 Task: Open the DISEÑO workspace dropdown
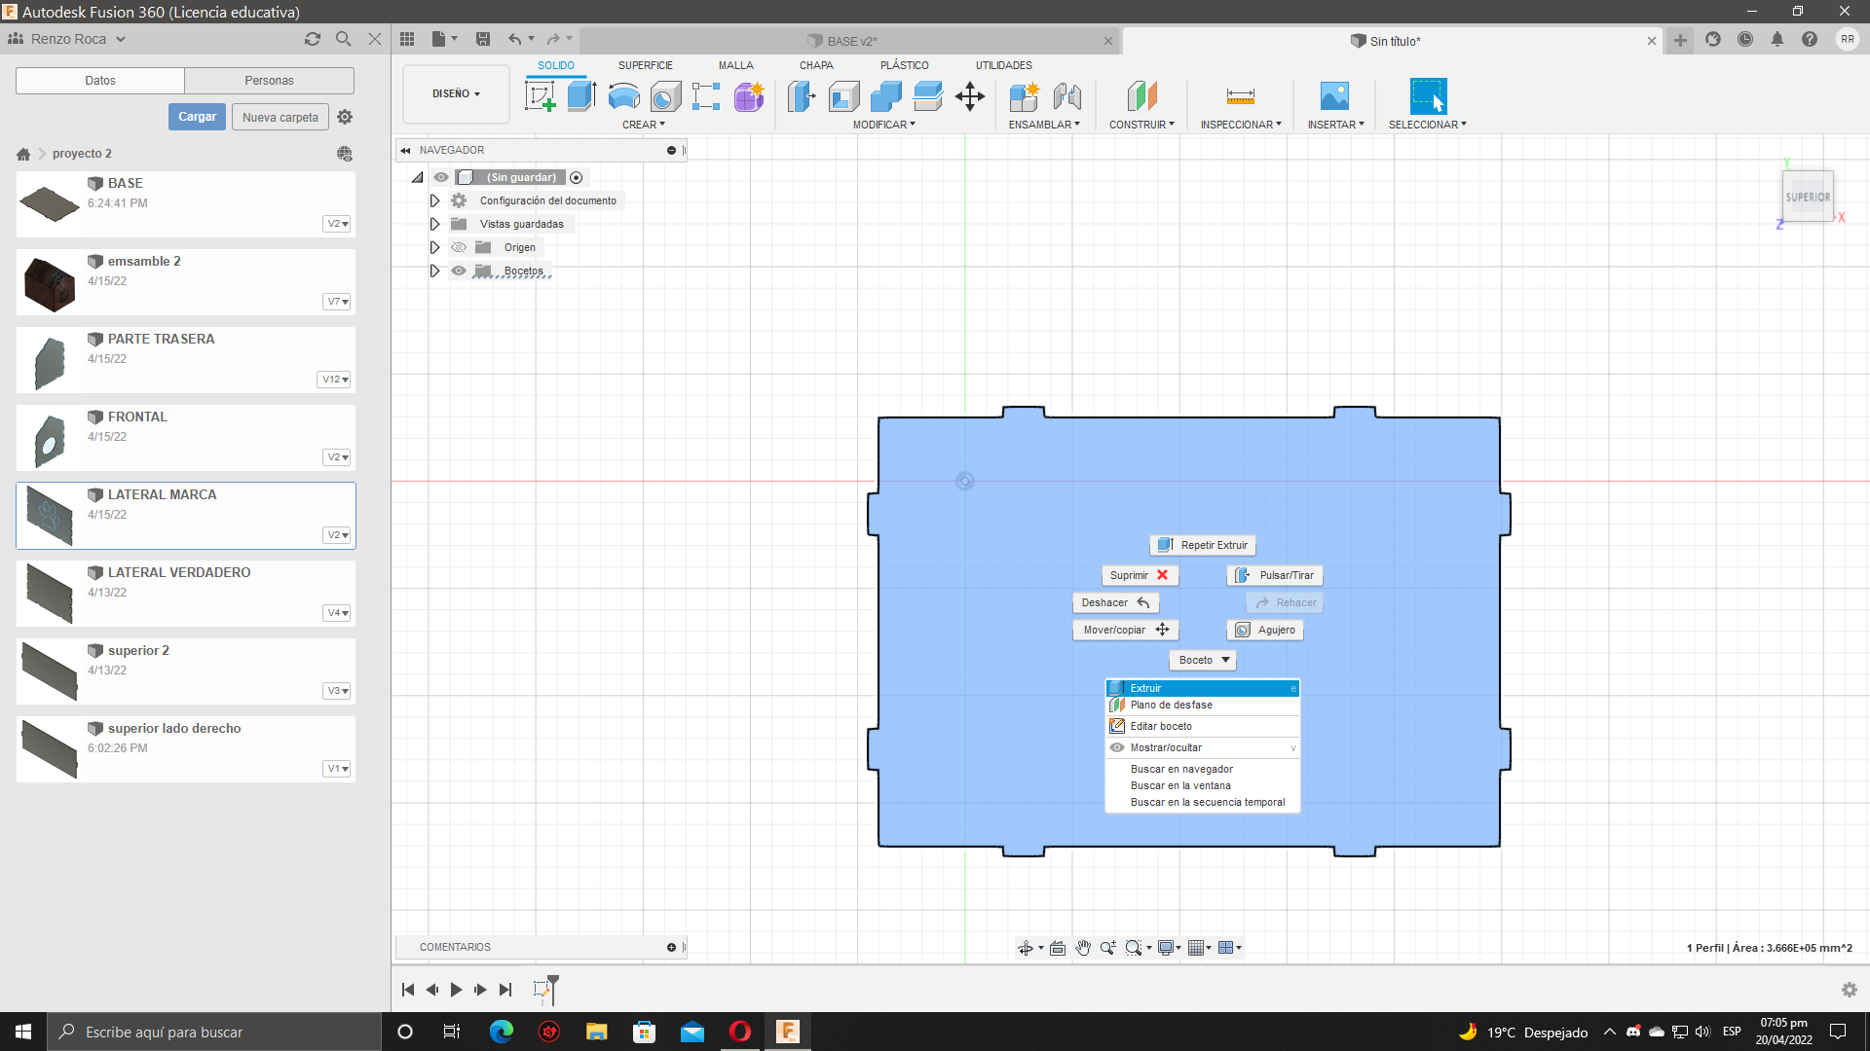456,94
